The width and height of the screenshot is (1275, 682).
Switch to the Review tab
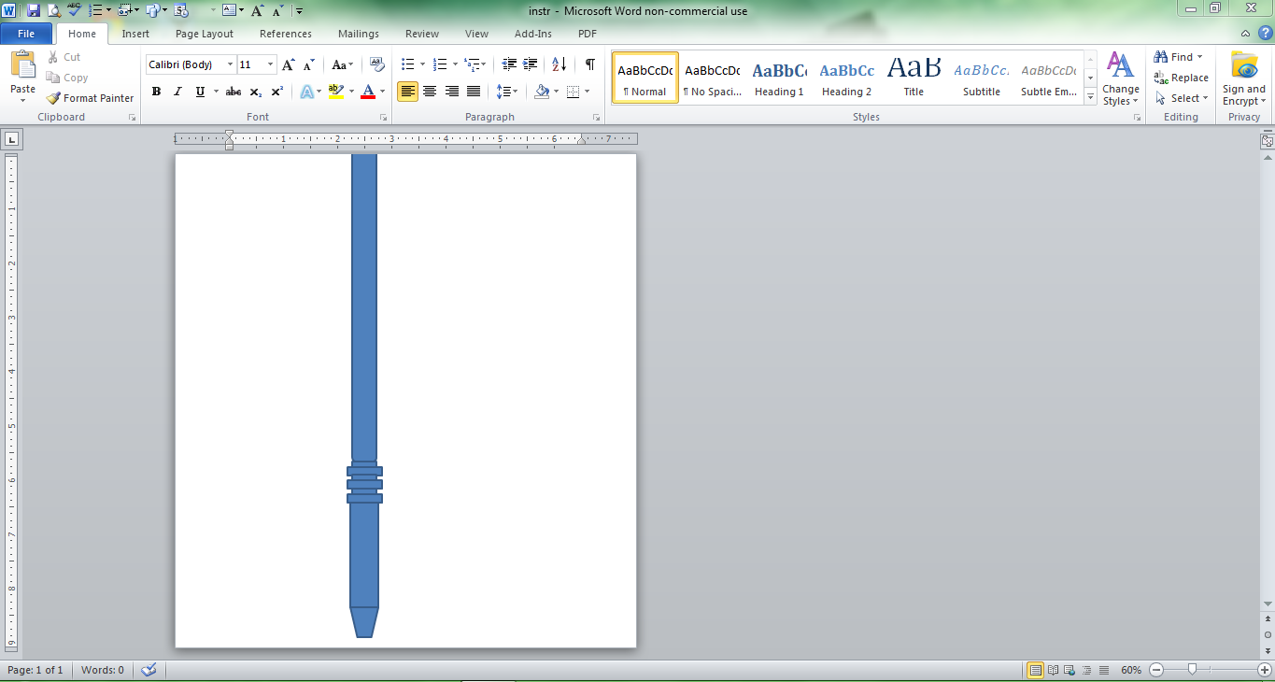[x=422, y=34]
